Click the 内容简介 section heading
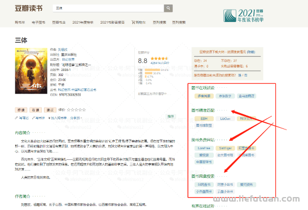This screenshot has height=210, width=308. point(23,133)
